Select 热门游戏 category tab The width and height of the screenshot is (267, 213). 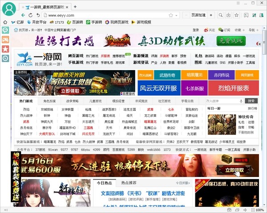pos(26,101)
